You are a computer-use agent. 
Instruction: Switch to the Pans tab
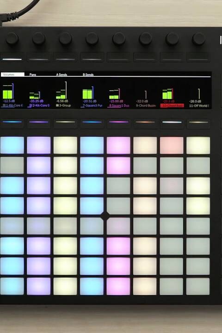click(33, 74)
